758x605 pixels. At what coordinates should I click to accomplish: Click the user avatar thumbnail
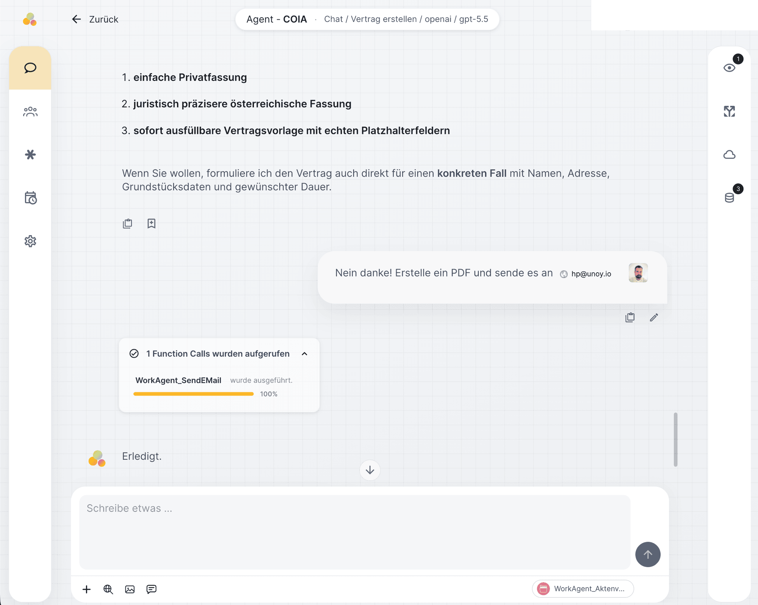[x=638, y=273]
